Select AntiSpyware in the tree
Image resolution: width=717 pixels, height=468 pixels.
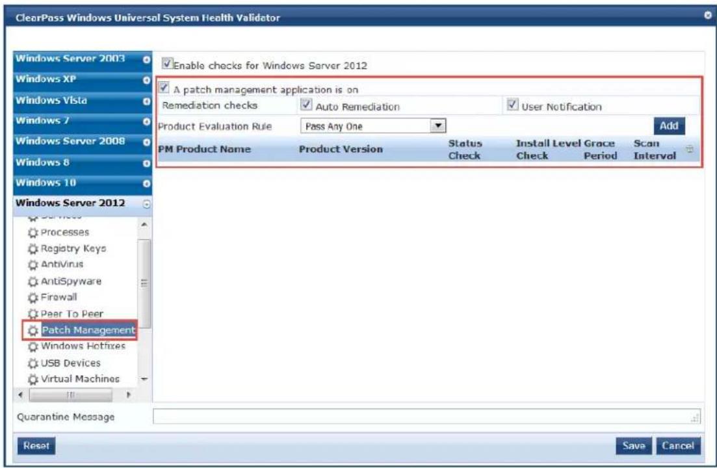pos(71,281)
